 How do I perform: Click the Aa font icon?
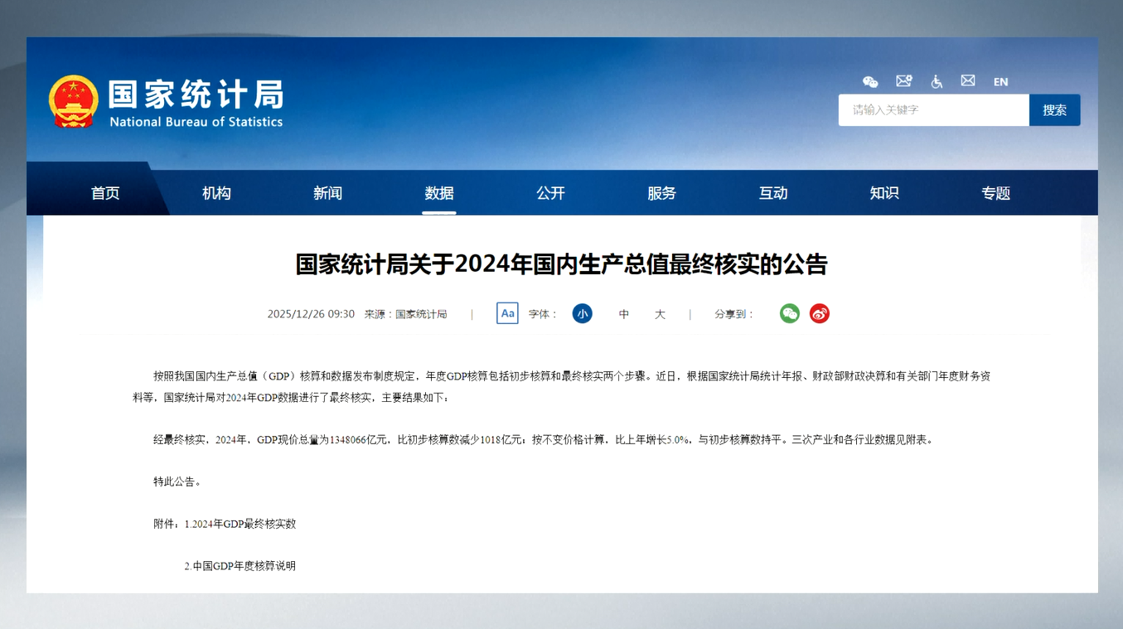507,313
